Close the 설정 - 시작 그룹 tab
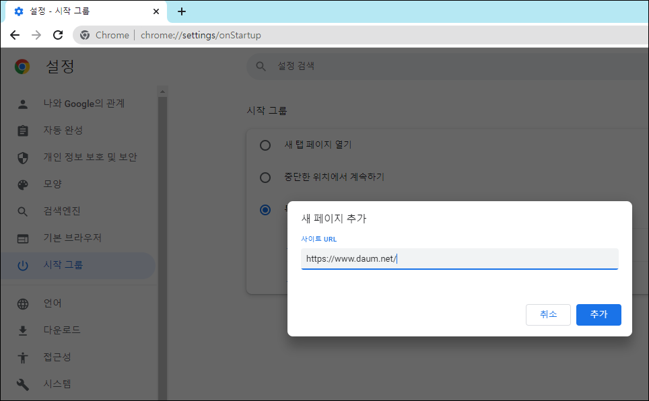This screenshot has width=649, height=401. click(156, 11)
